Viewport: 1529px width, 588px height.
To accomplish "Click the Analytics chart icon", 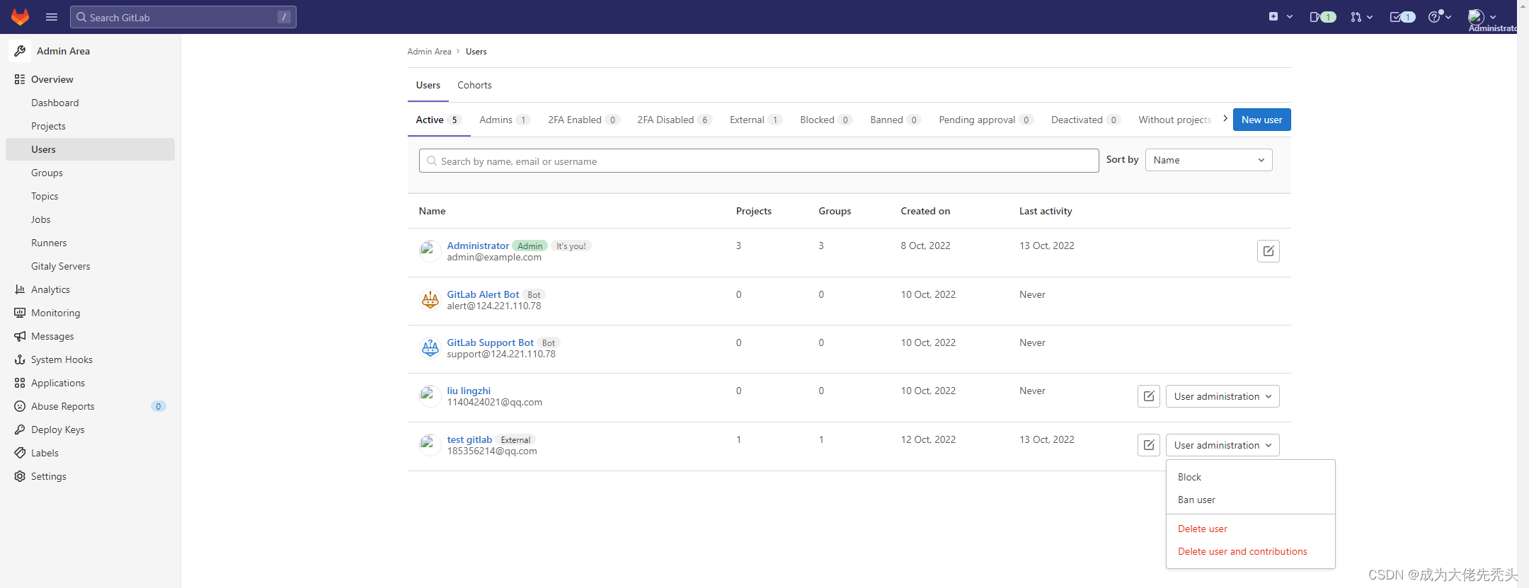I will [x=20, y=289].
